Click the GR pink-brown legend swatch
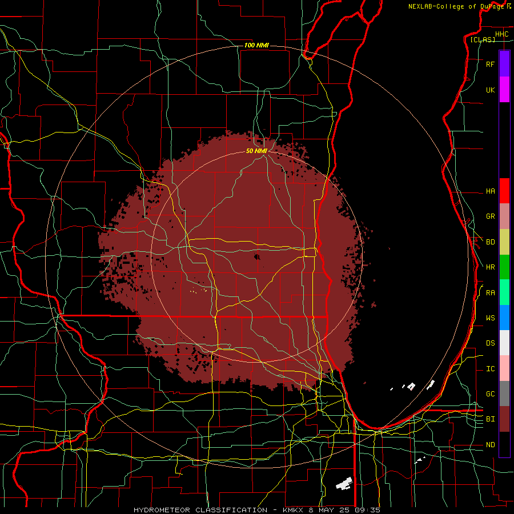514x514 pixels. click(504, 216)
